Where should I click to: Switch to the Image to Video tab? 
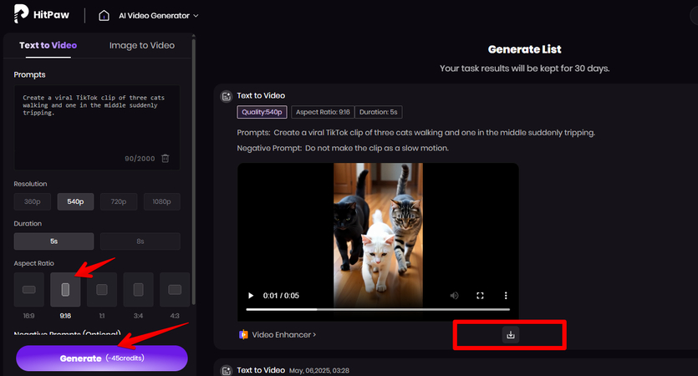(x=142, y=45)
